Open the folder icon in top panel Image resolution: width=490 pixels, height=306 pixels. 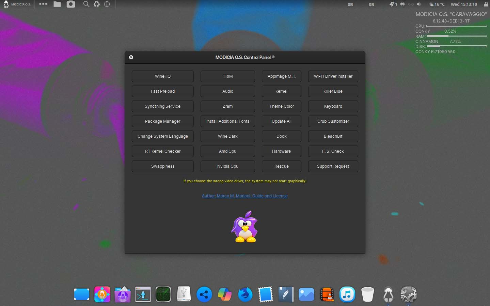point(57,4)
